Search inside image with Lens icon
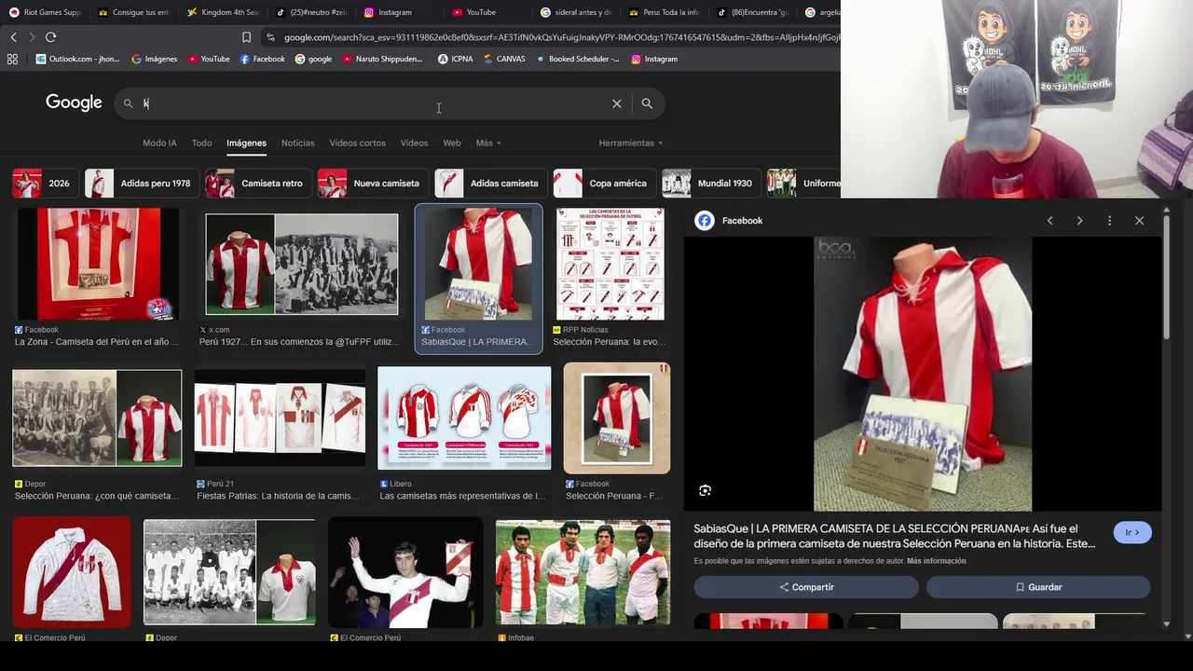The height and width of the screenshot is (671, 1193). pyautogui.click(x=706, y=490)
